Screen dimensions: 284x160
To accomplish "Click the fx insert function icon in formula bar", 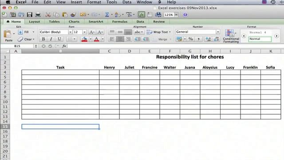I will click(64, 46).
